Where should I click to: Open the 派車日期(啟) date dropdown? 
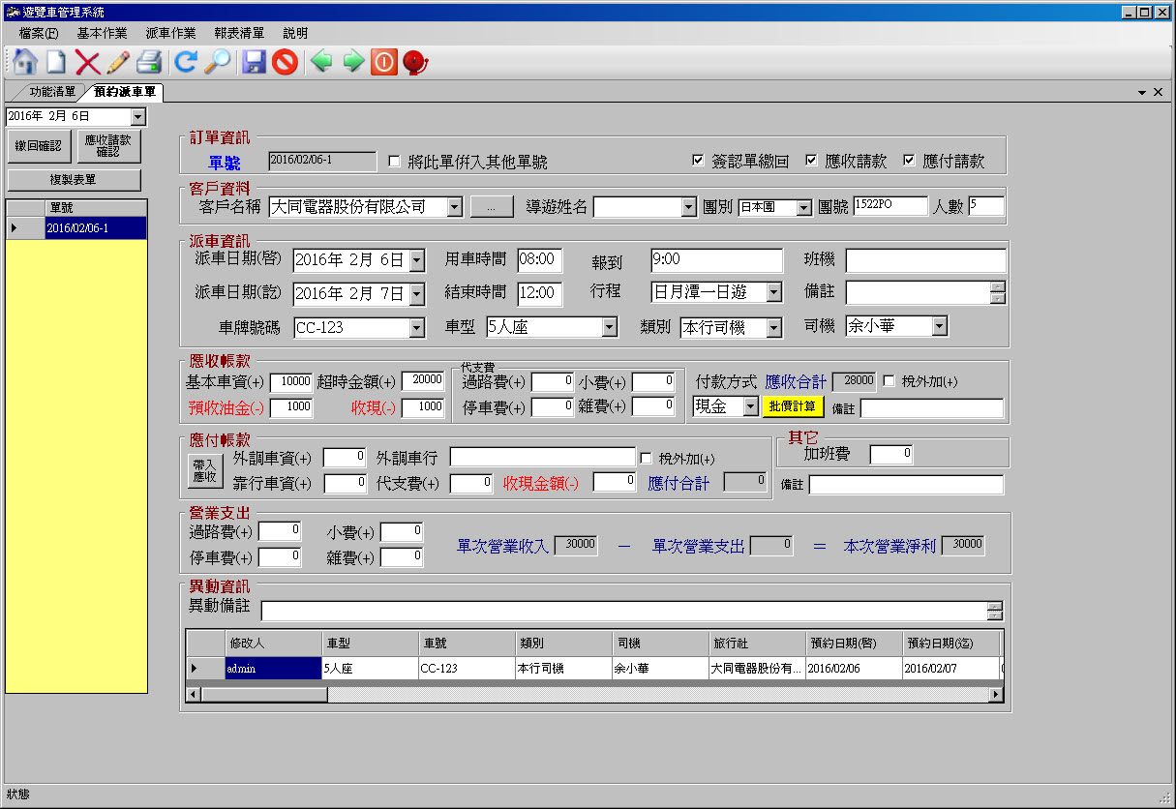(x=417, y=260)
